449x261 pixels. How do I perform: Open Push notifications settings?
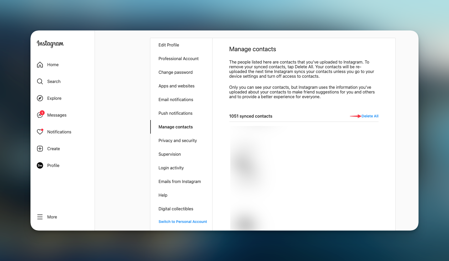[x=175, y=113]
